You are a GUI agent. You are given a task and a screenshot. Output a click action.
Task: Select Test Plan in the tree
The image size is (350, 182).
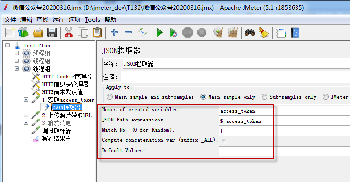pos(37,45)
